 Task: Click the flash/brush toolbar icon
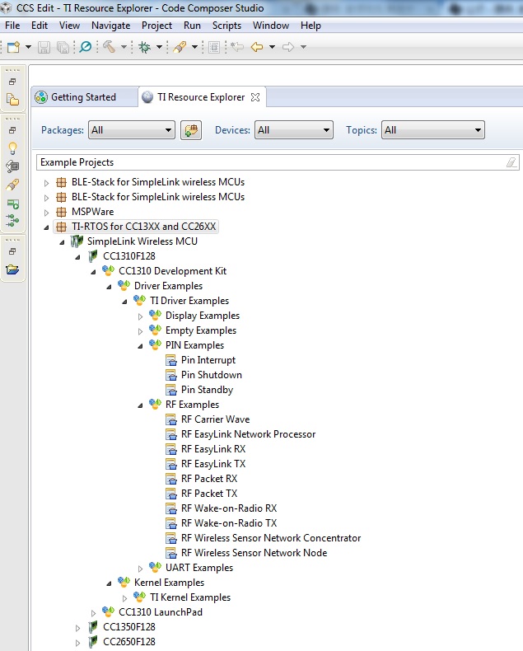point(180,47)
